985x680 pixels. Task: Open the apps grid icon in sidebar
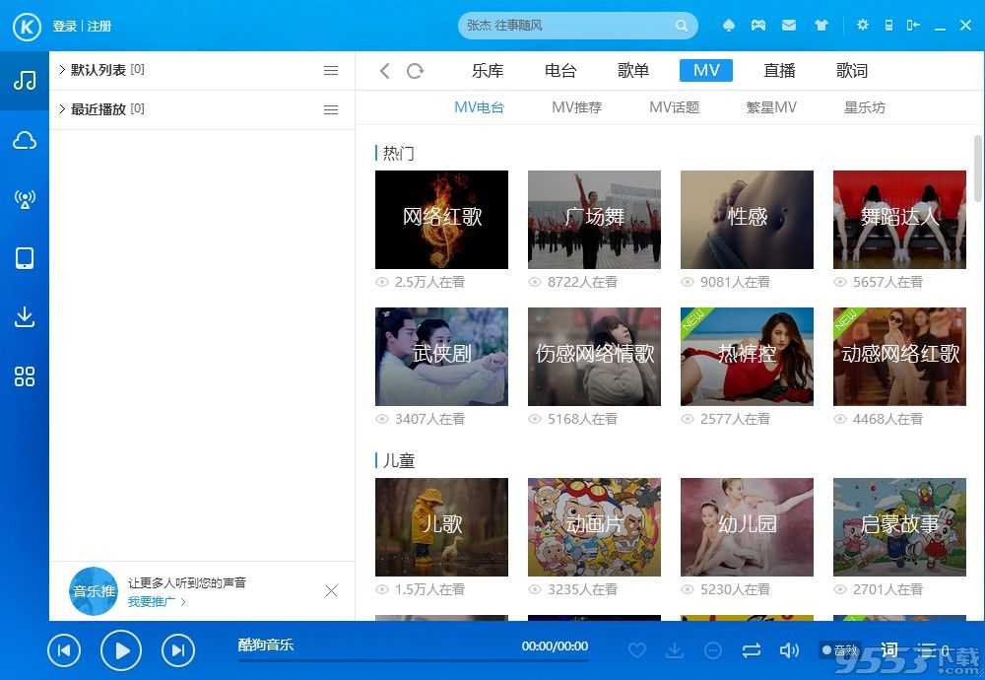pos(25,376)
